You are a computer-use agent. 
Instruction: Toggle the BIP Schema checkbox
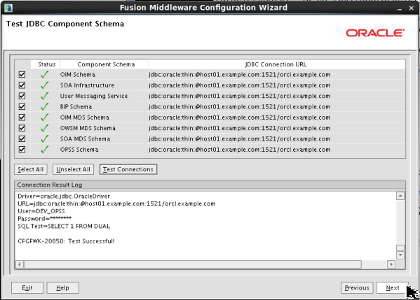[22, 106]
